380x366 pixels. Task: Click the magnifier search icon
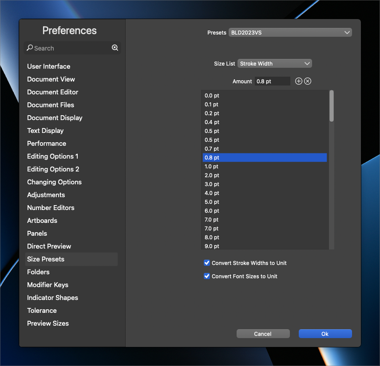[30, 48]
